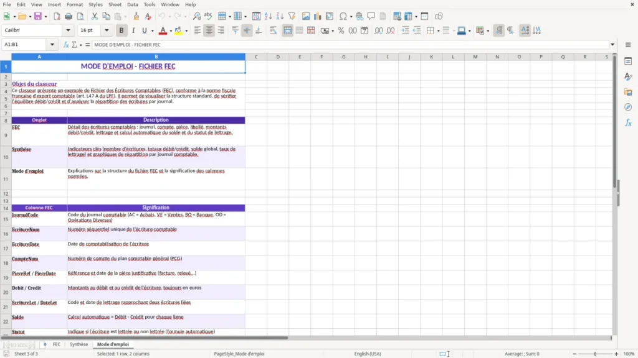Open the Format menu
Screen dimensions: 638x358
(75, 4)
